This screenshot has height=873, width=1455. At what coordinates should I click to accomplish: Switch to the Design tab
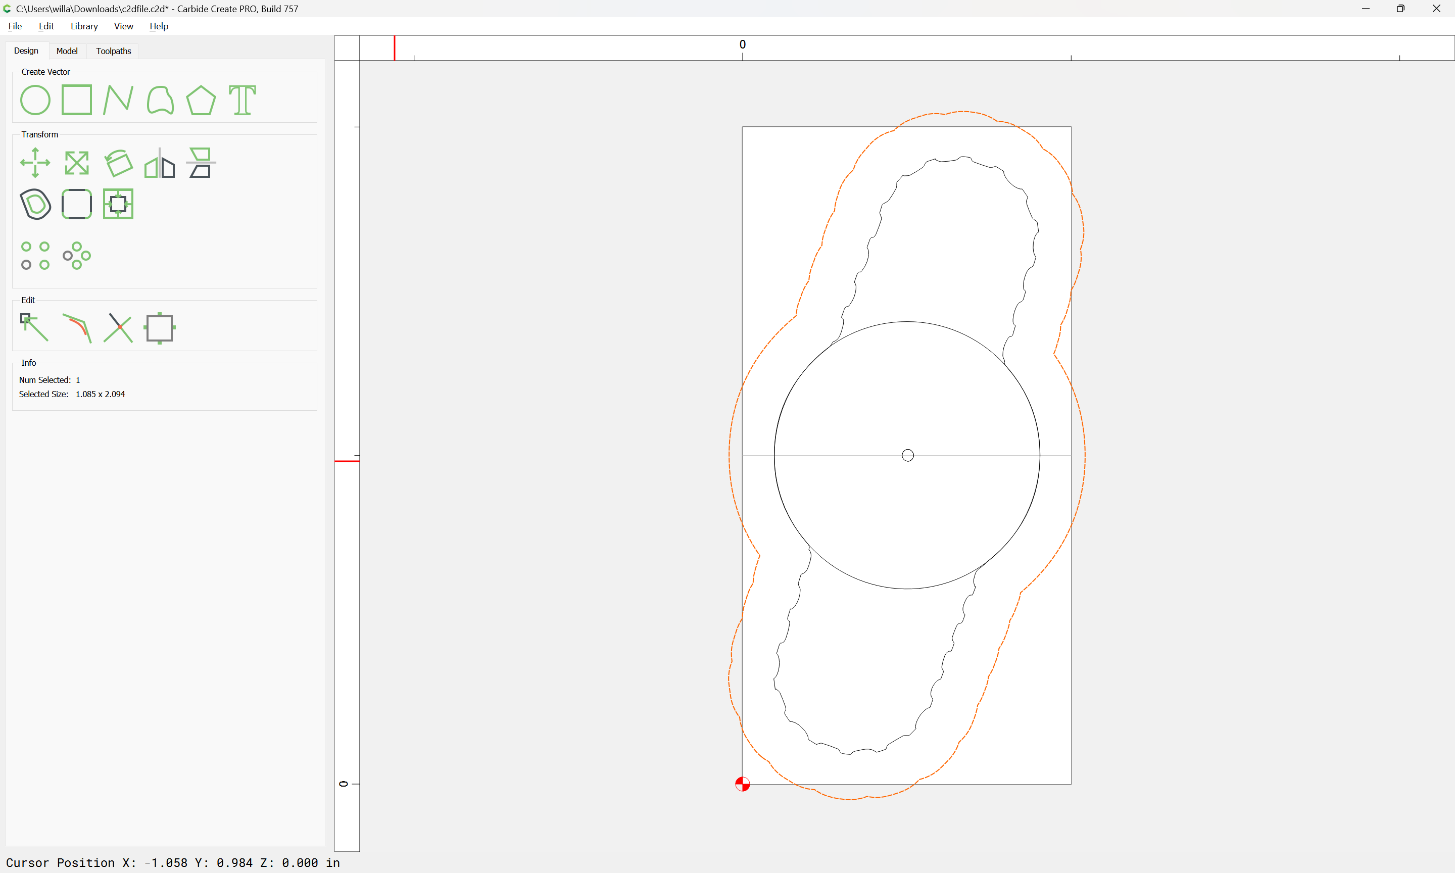click(x=26, y=51)
